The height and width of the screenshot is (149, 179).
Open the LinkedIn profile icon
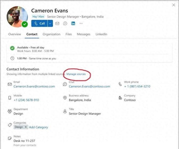(x=73, y=23)
